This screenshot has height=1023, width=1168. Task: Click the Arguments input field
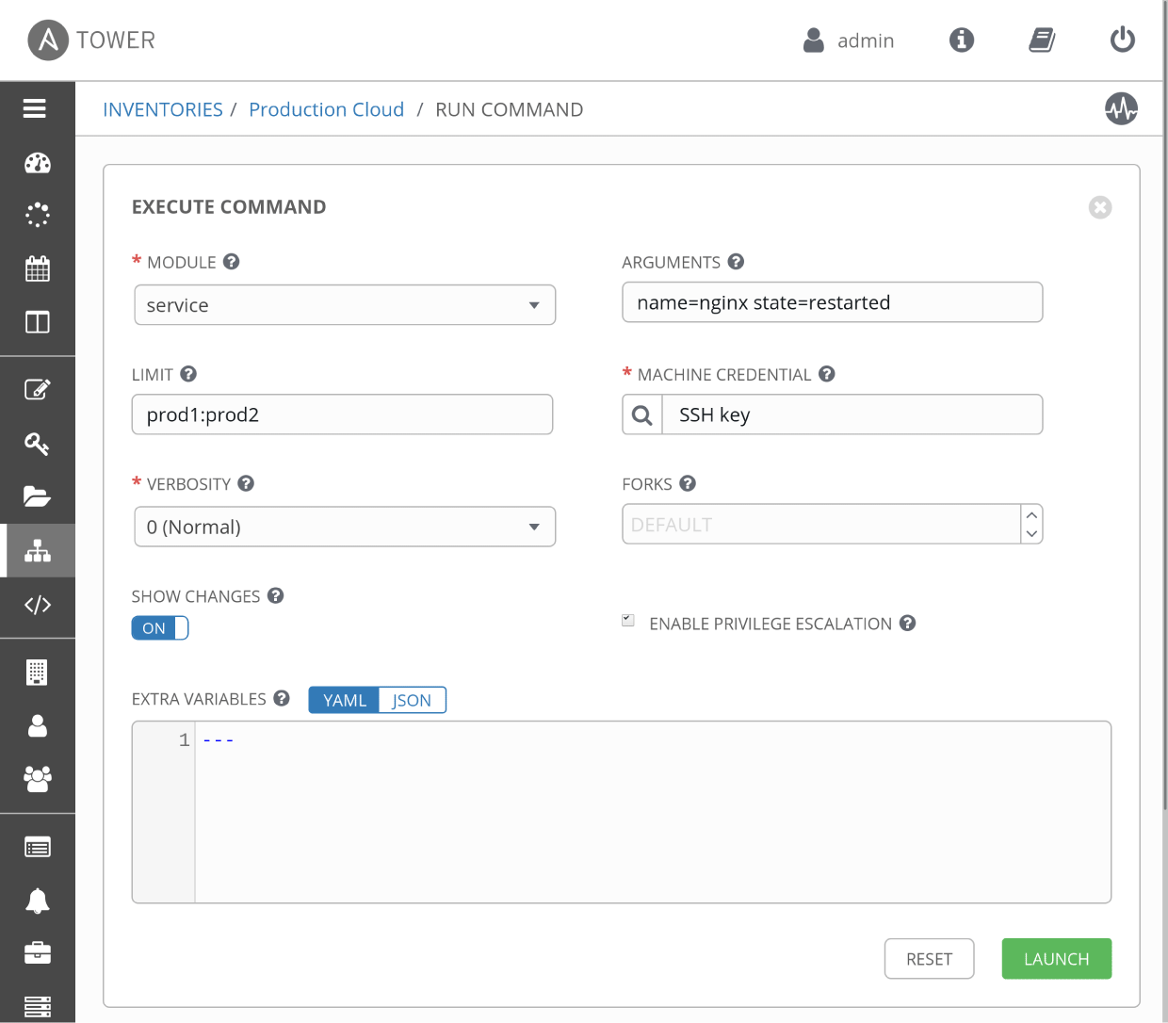(x=832, y=302)
